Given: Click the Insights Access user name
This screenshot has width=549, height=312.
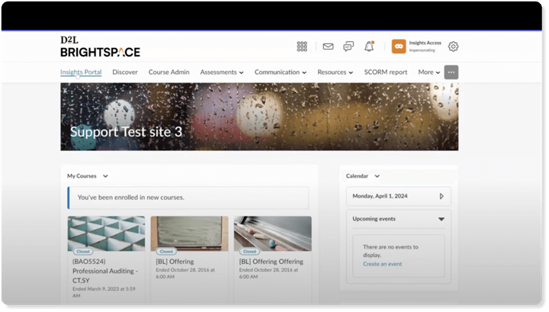Looking at the screenshot, I should click(425, 43).
